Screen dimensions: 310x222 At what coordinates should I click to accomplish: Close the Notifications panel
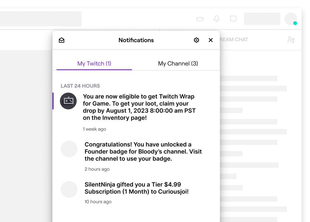pyautogui.click(x=211, y=40)
